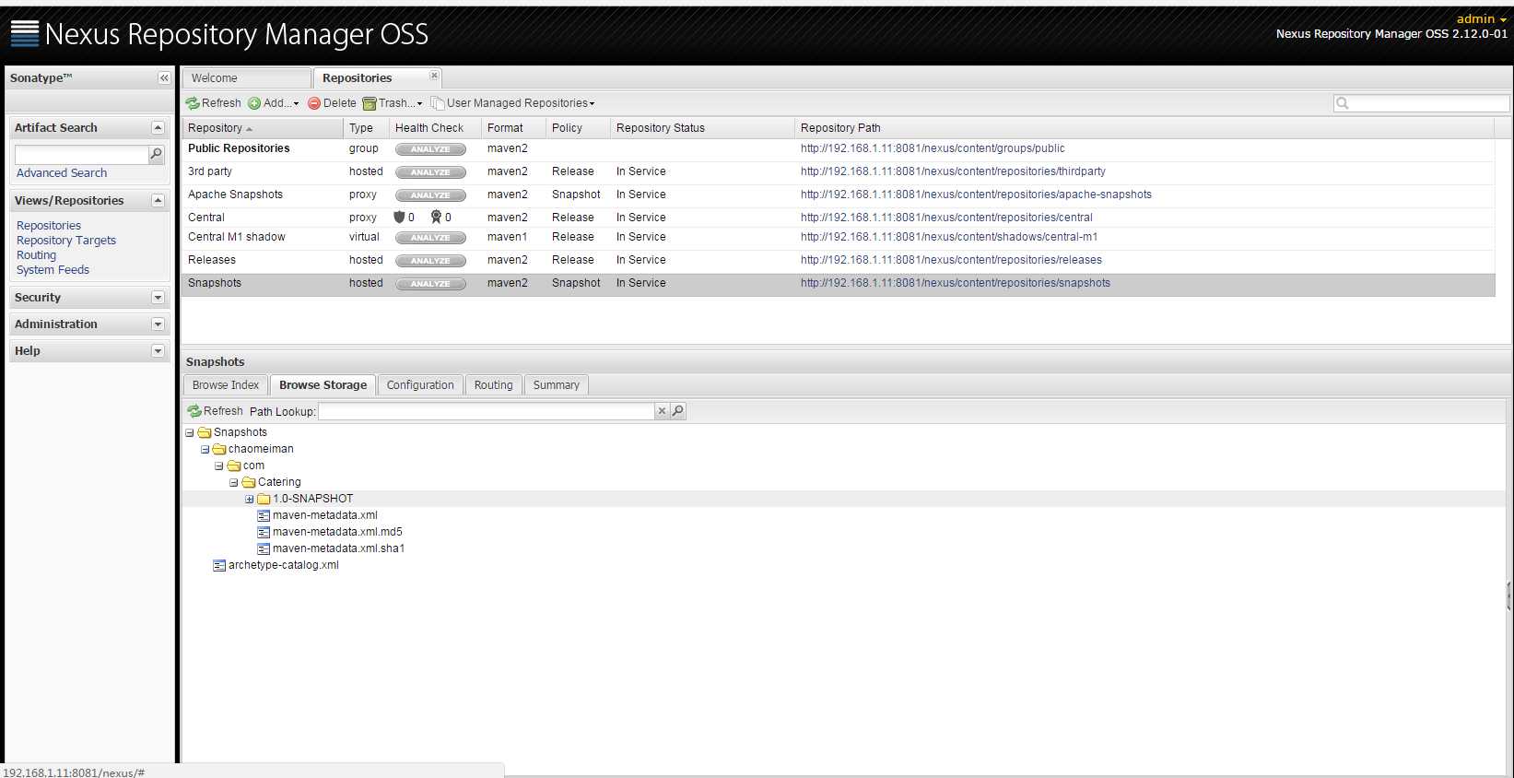Image resolution: width=1514 pixels, height=778 pixels.
Task: Open the central-m1 shadows URL
Action: pyautogui.click(x=949, y=237)
